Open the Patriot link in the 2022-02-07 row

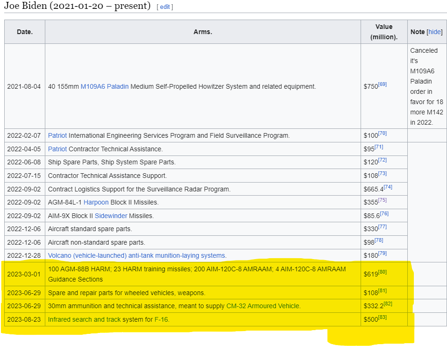point(57,135)
